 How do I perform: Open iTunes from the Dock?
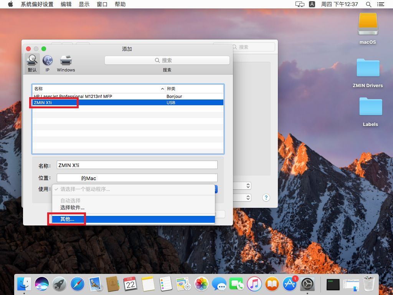pos(254,284)
